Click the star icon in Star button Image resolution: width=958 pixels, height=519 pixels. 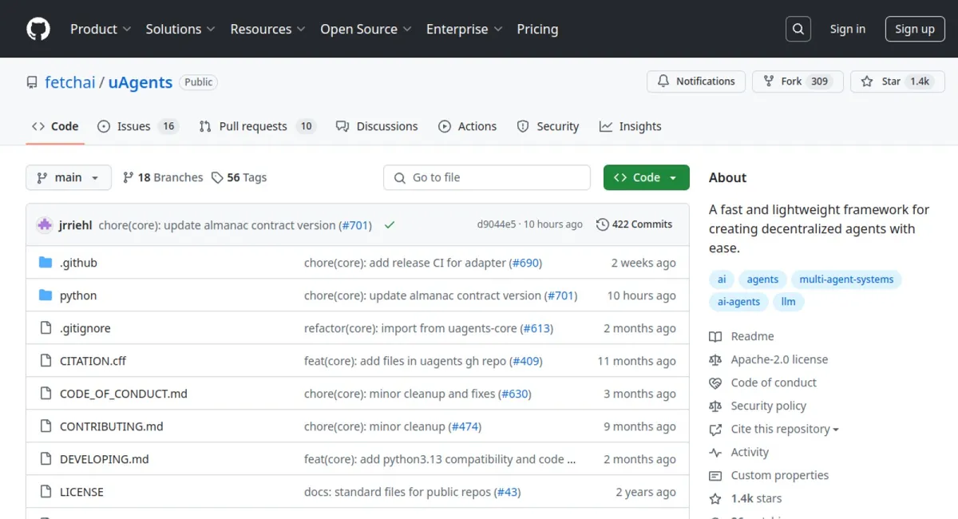pyautogui.click(x=867, y=81)
